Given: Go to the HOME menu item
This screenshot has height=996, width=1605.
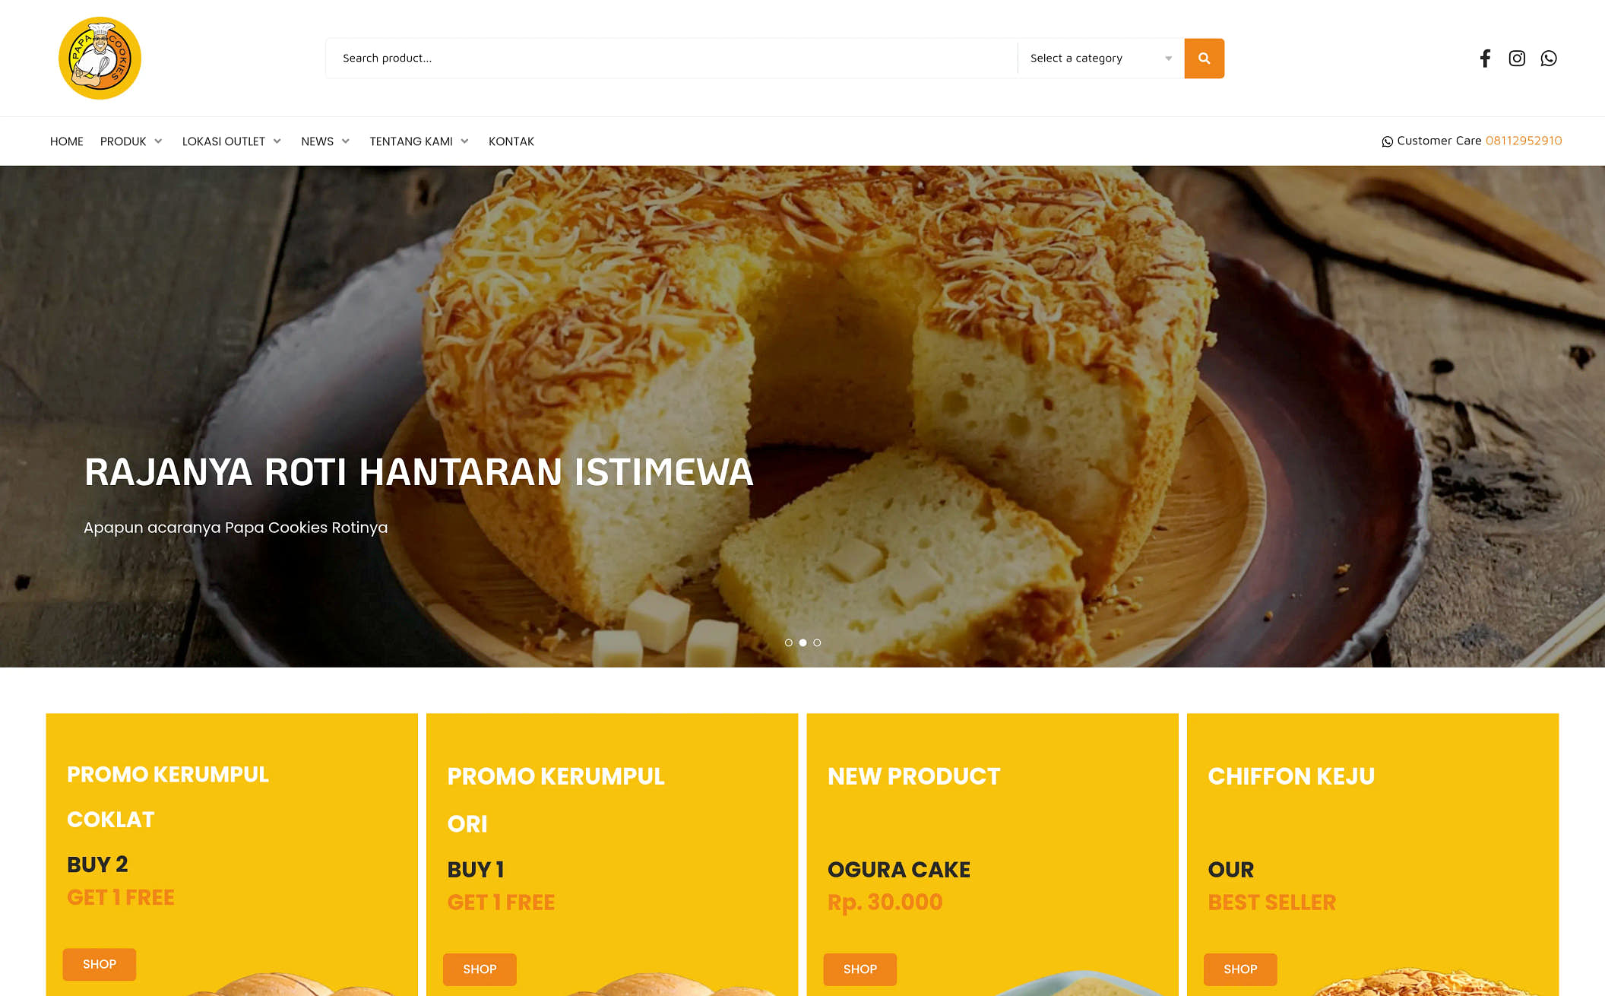Looking at the screenshot, I should coord(67,141).
